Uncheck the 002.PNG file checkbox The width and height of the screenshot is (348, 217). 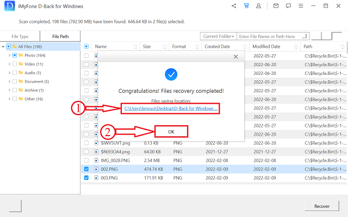(x=86, y=169)
